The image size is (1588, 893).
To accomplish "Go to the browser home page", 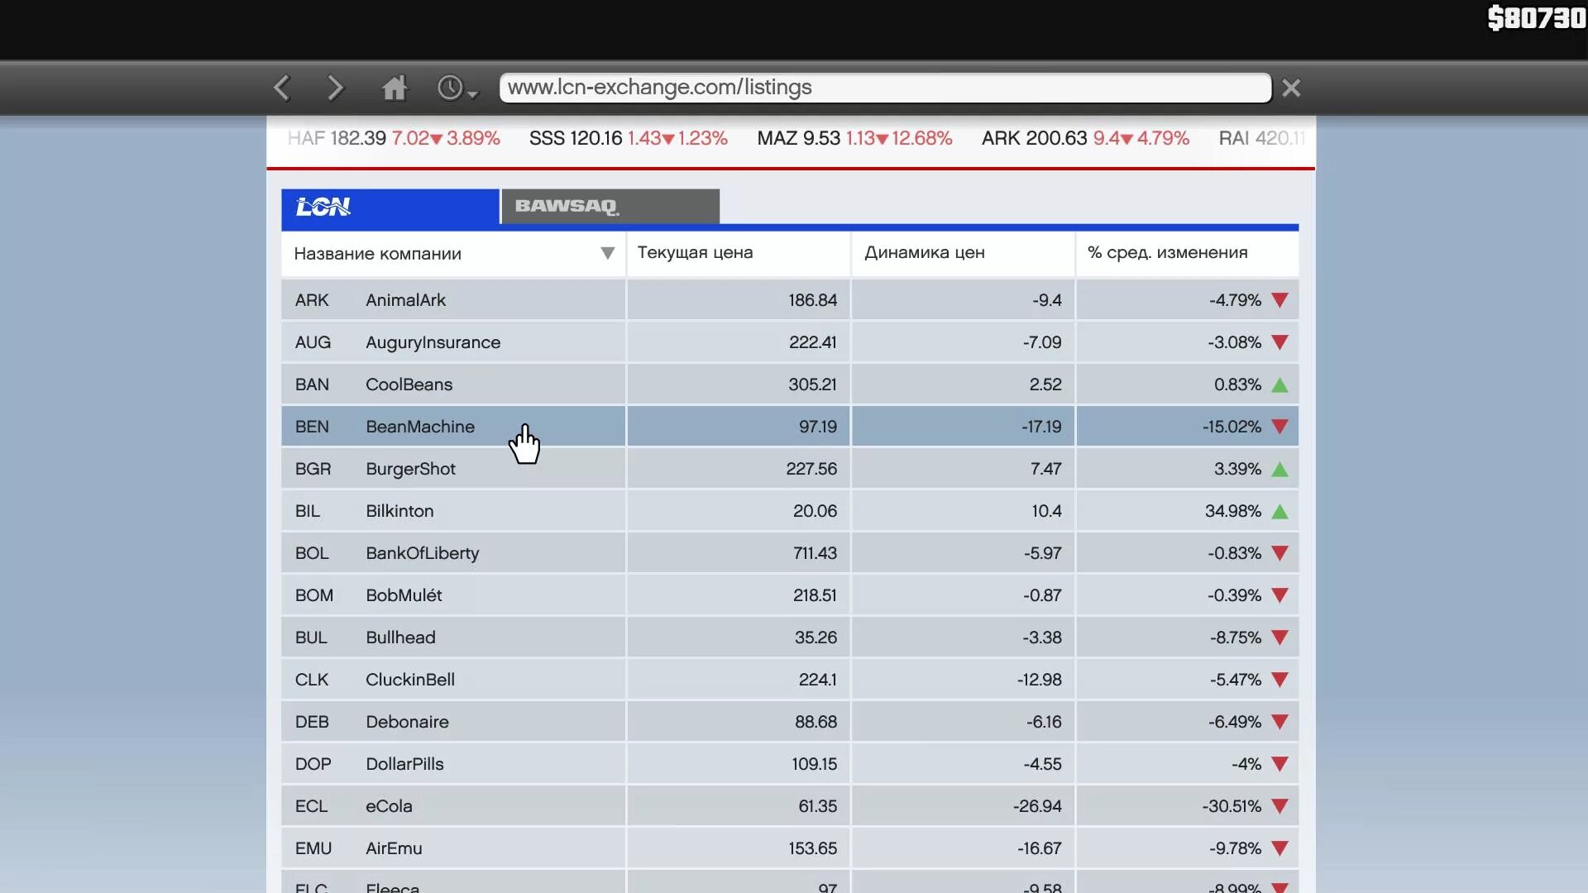I will tap(395, 88).
